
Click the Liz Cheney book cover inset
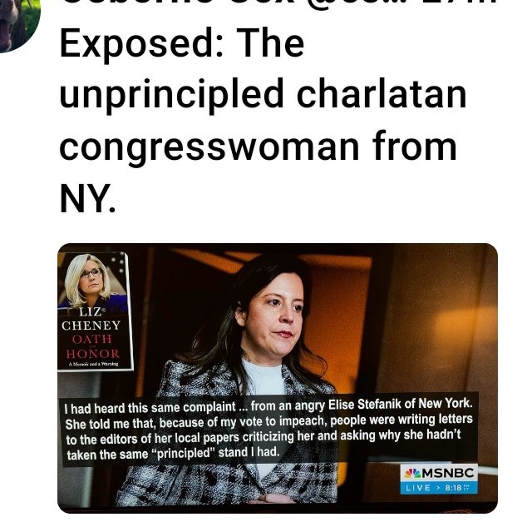click(x=96, y=311)
